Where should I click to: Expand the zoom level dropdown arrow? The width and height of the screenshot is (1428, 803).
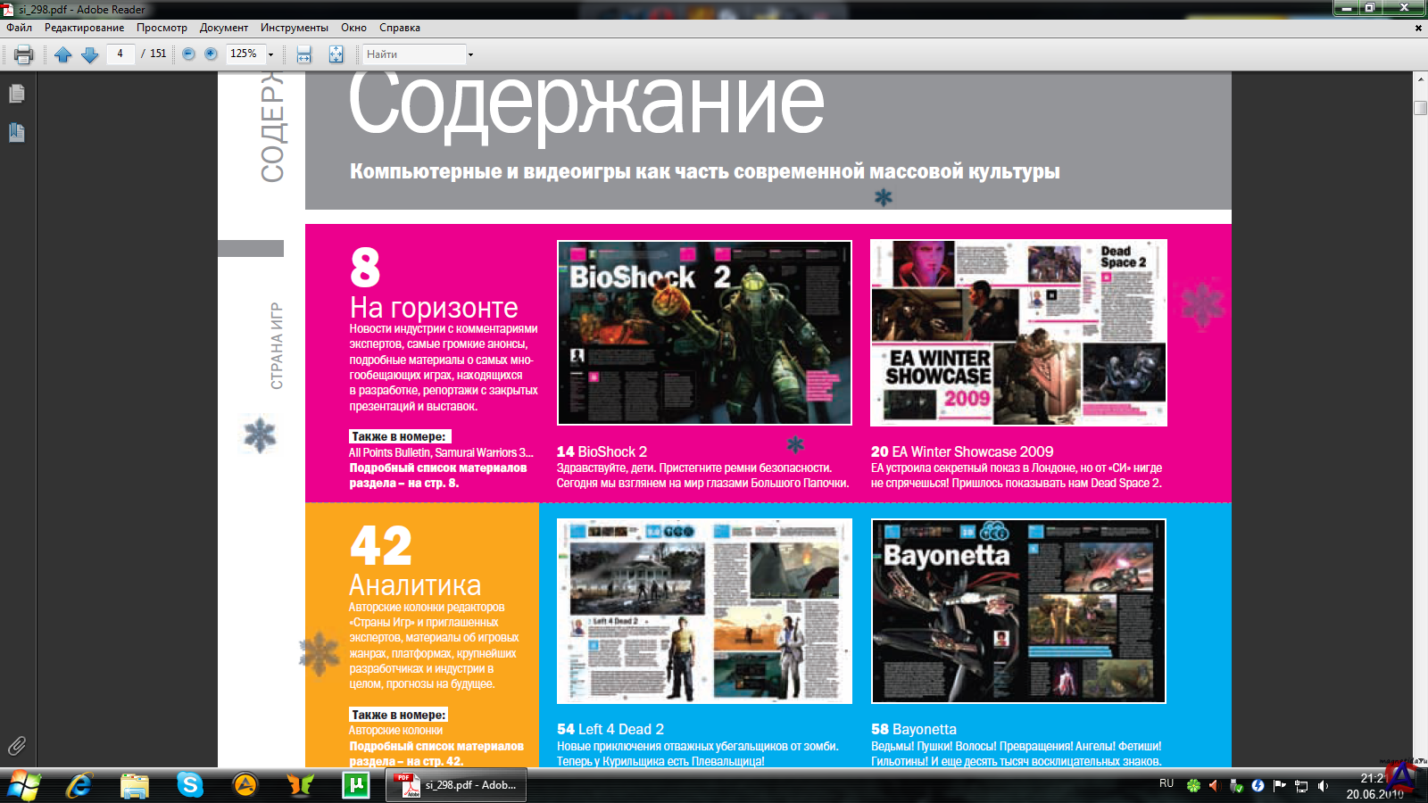(270, 54)
